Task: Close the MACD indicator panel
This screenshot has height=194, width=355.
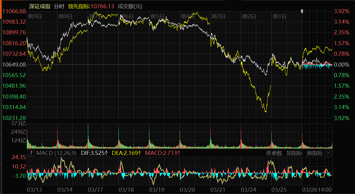Action: tap(329, 153)
